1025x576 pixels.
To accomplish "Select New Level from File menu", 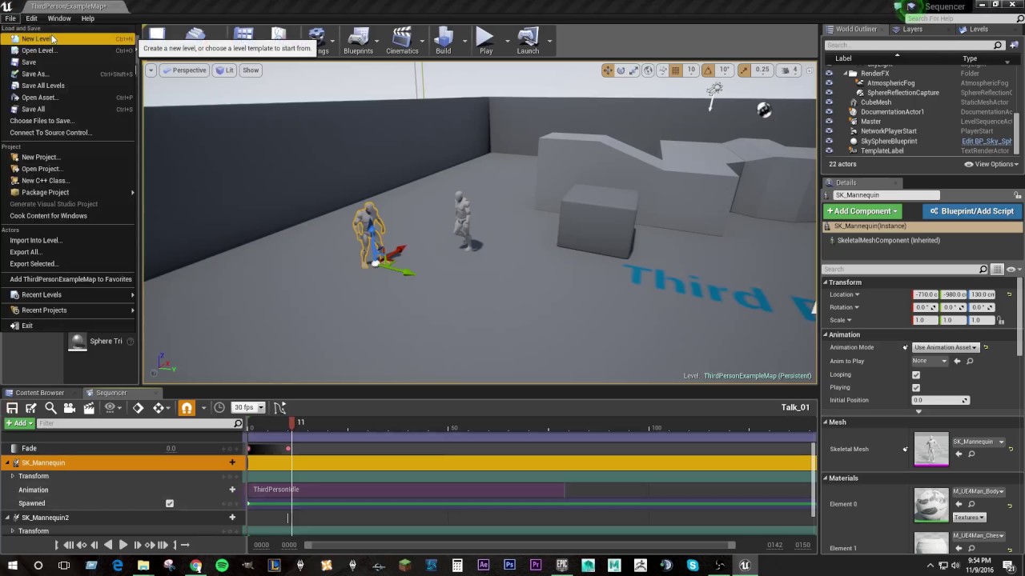I will point(69,38).
